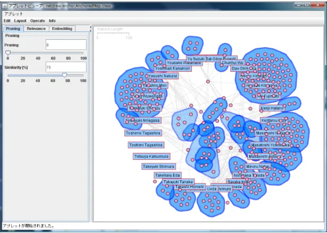Select the Tetsuya Katsumura anchor label
The image size is (327, 233).
click(x=151, y=156)
